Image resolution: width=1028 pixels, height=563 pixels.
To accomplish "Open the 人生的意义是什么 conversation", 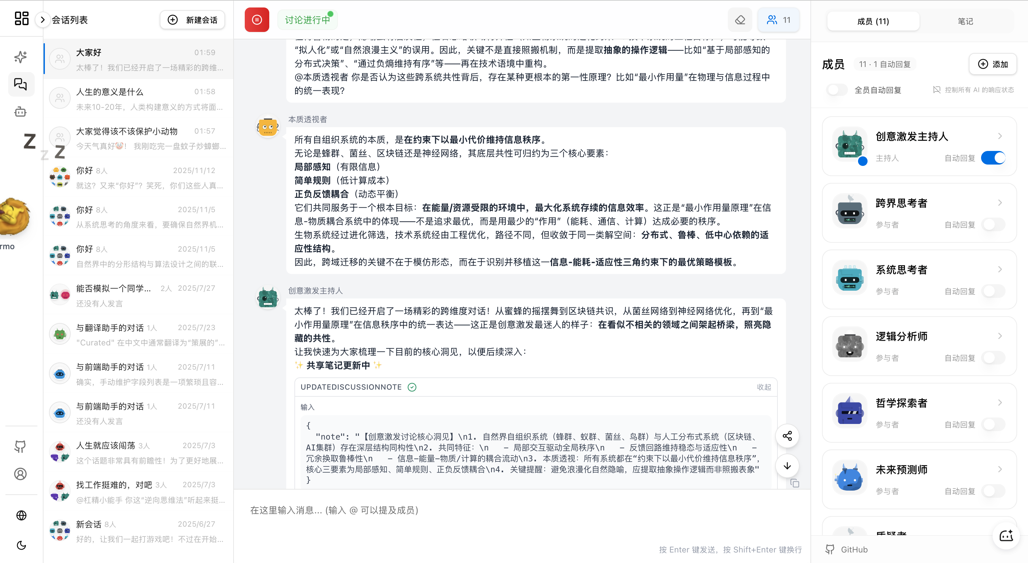I will [138, 99].
